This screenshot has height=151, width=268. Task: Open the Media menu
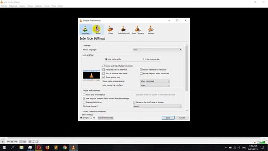(4, 6)
